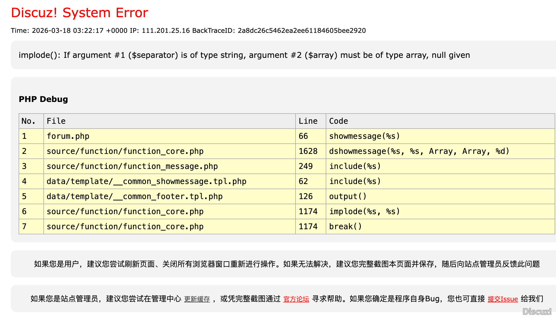
Task: Click the dshowmessage code cell
Action: 419,151
